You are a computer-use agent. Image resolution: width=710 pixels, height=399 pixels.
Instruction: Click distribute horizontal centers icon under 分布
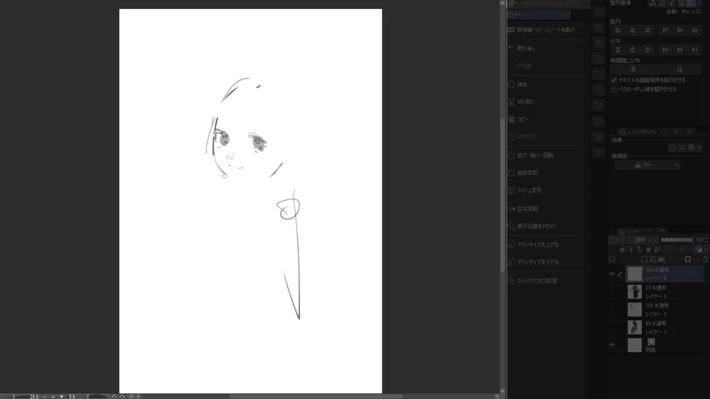coord(680,50)
